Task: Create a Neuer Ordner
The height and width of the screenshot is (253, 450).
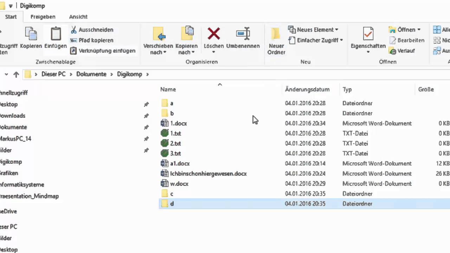Action: (276, 41)
